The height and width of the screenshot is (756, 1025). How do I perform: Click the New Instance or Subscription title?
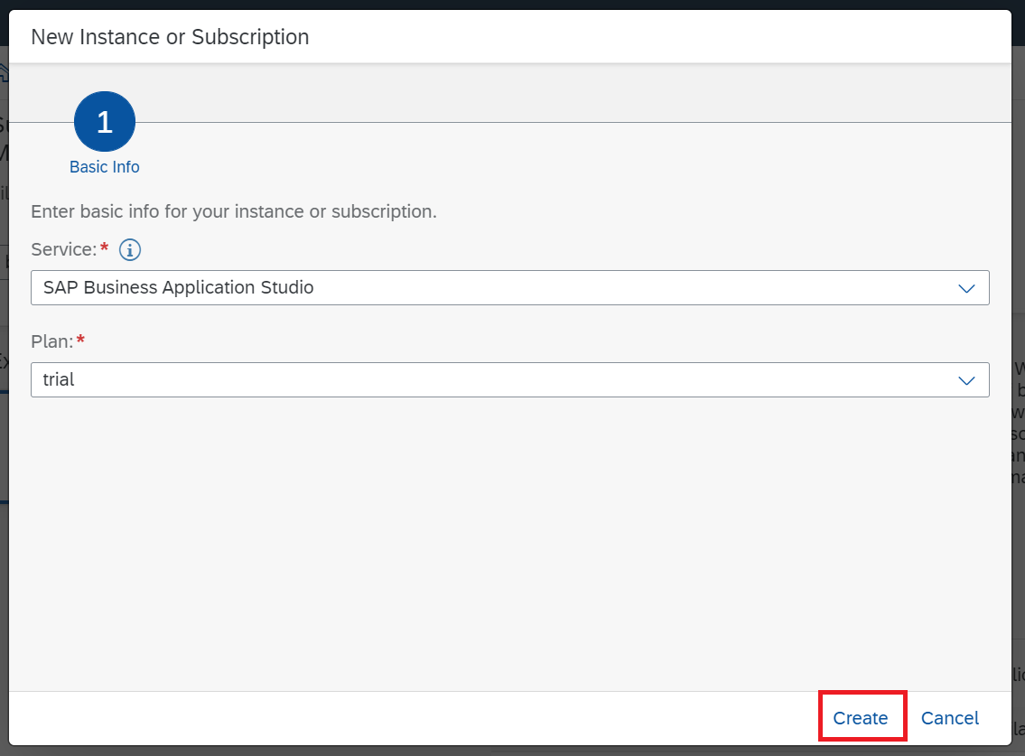tap(170, 36)
